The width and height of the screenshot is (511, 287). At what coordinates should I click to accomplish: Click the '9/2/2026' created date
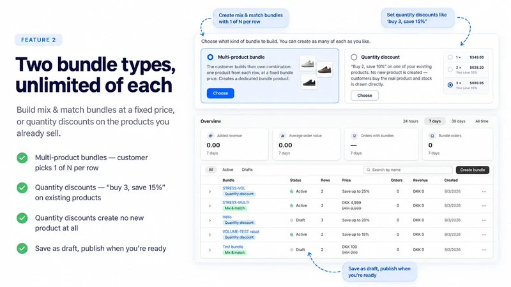pos(452,250)
